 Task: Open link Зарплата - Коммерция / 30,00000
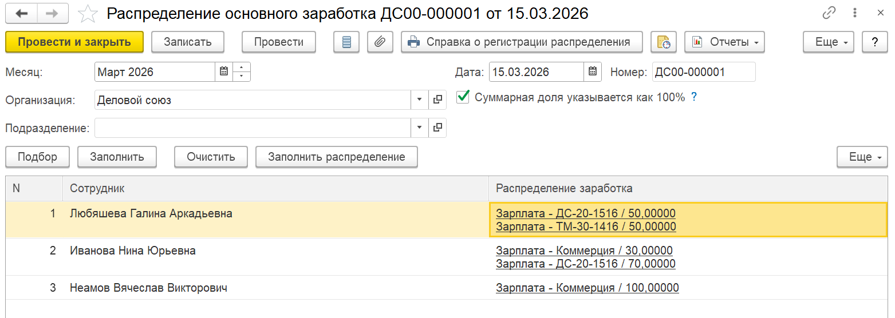tap(584, 251)
